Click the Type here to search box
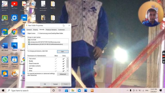Image resolution: width=165 pixels, height=93 pixels. pyautogui.click(x=28, y=90)
